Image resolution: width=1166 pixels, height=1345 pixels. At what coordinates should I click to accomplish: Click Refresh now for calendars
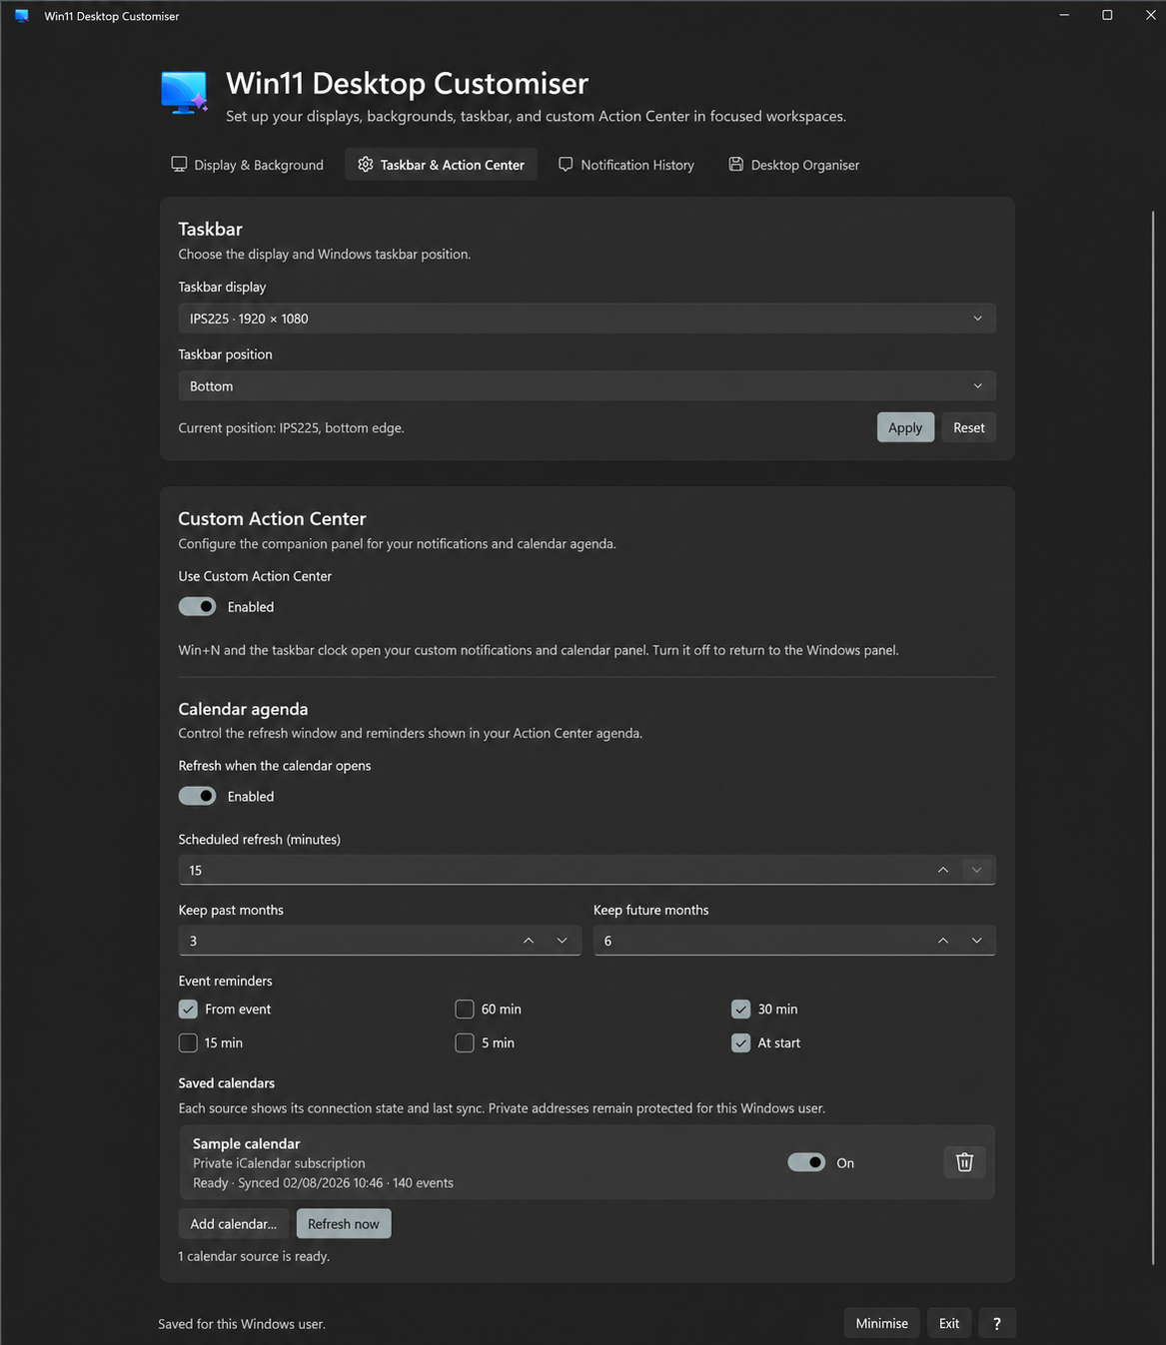click(x=344, y=1224)
